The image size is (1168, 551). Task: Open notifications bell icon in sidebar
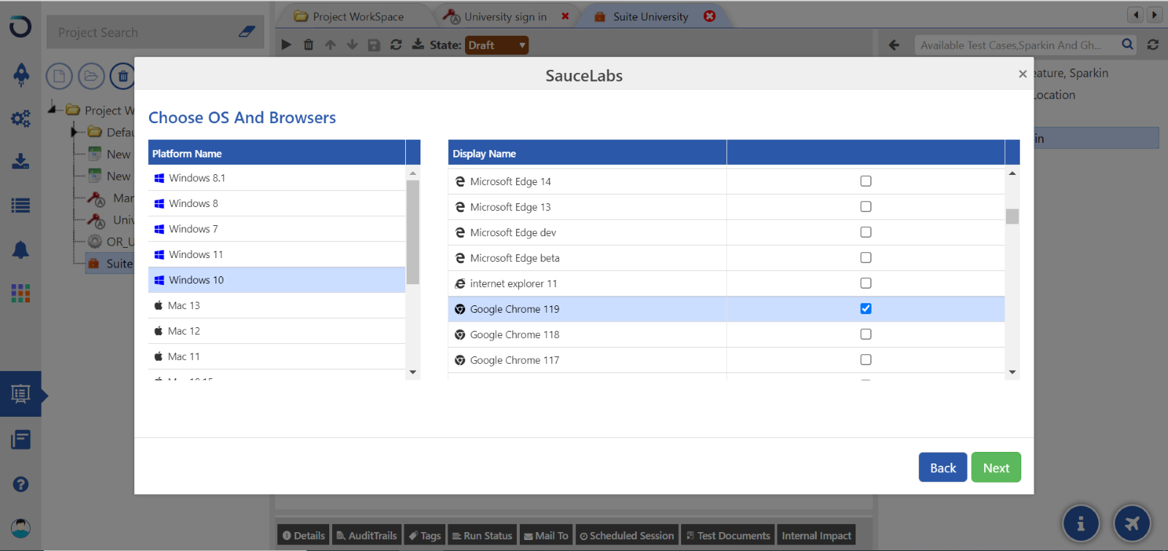pyautogui.click(x=21, y=250)
